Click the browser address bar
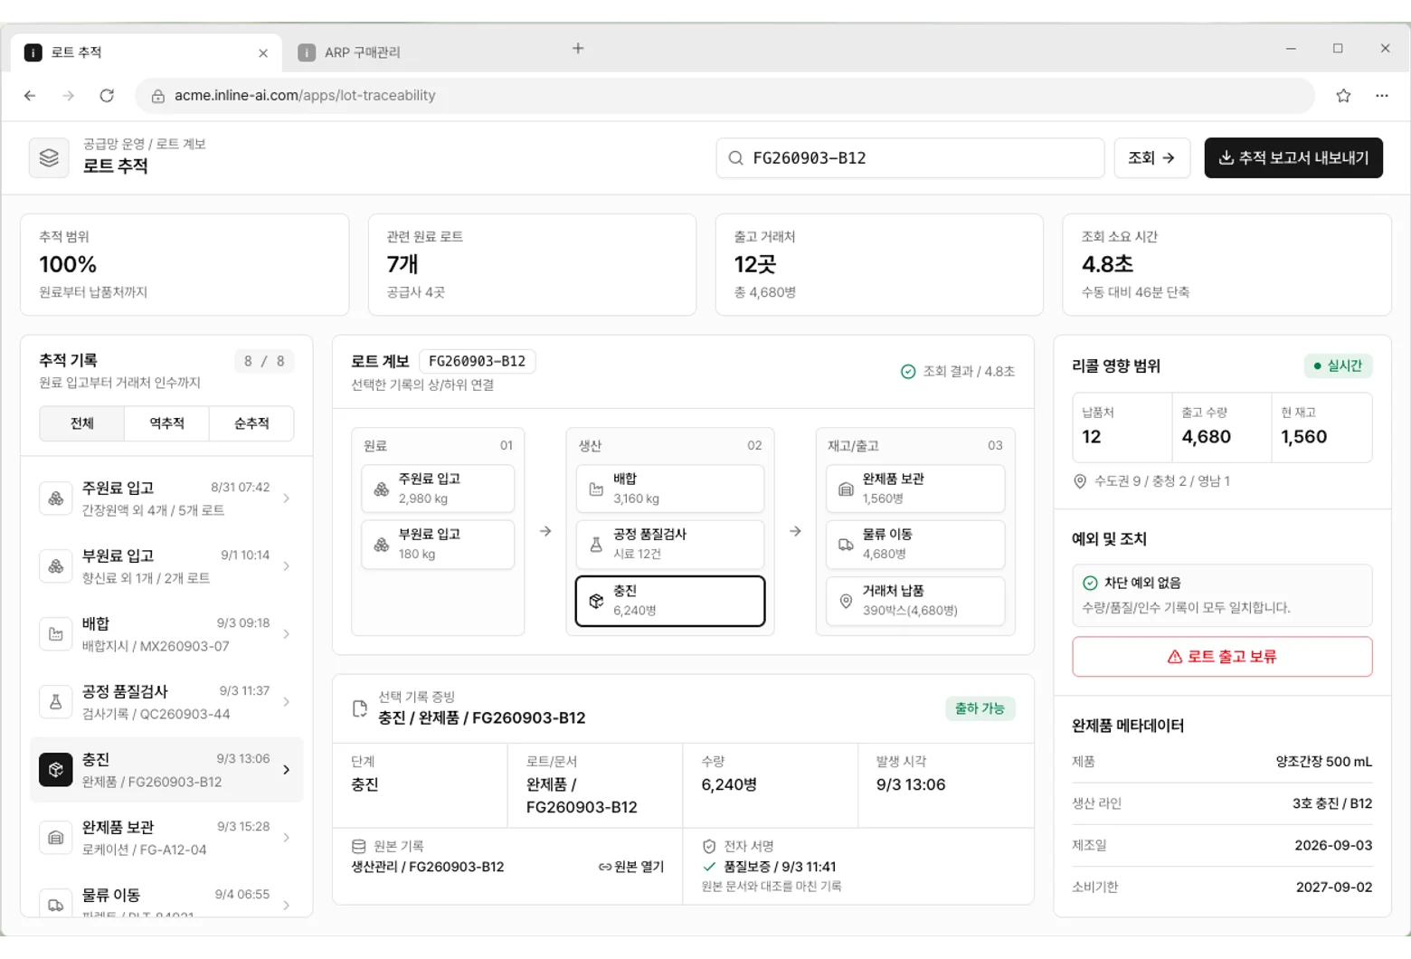Screen dimensions: 1411x959 [x=724, y=95]
